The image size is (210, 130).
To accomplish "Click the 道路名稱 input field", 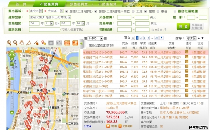I will click(x=45, y=30).
